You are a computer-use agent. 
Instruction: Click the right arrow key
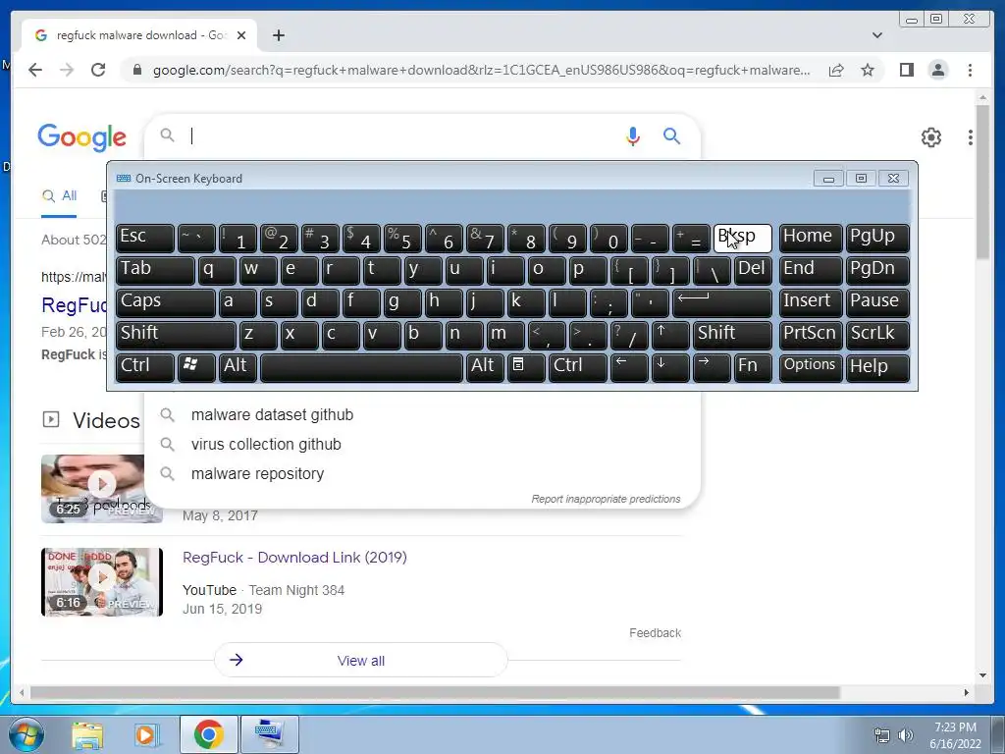coord(713,367)
